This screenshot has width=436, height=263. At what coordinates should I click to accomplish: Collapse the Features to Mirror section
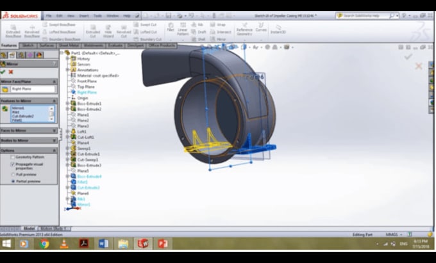(x=55, y=100)
